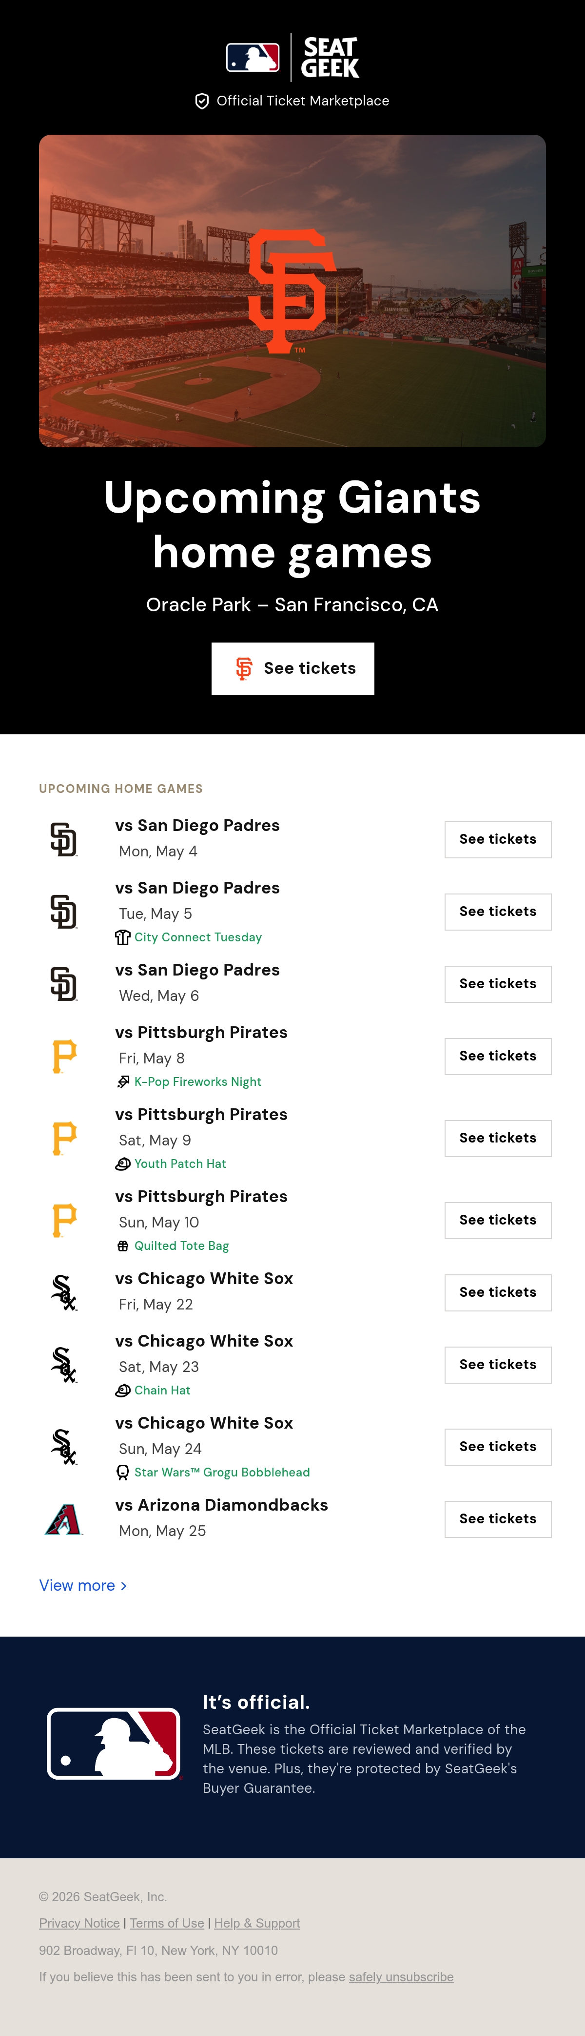The image size is (585, 2036).
Task: Click Padres logo for Mon, May 4
Action: pyautogui.click(x=64, y=839)
